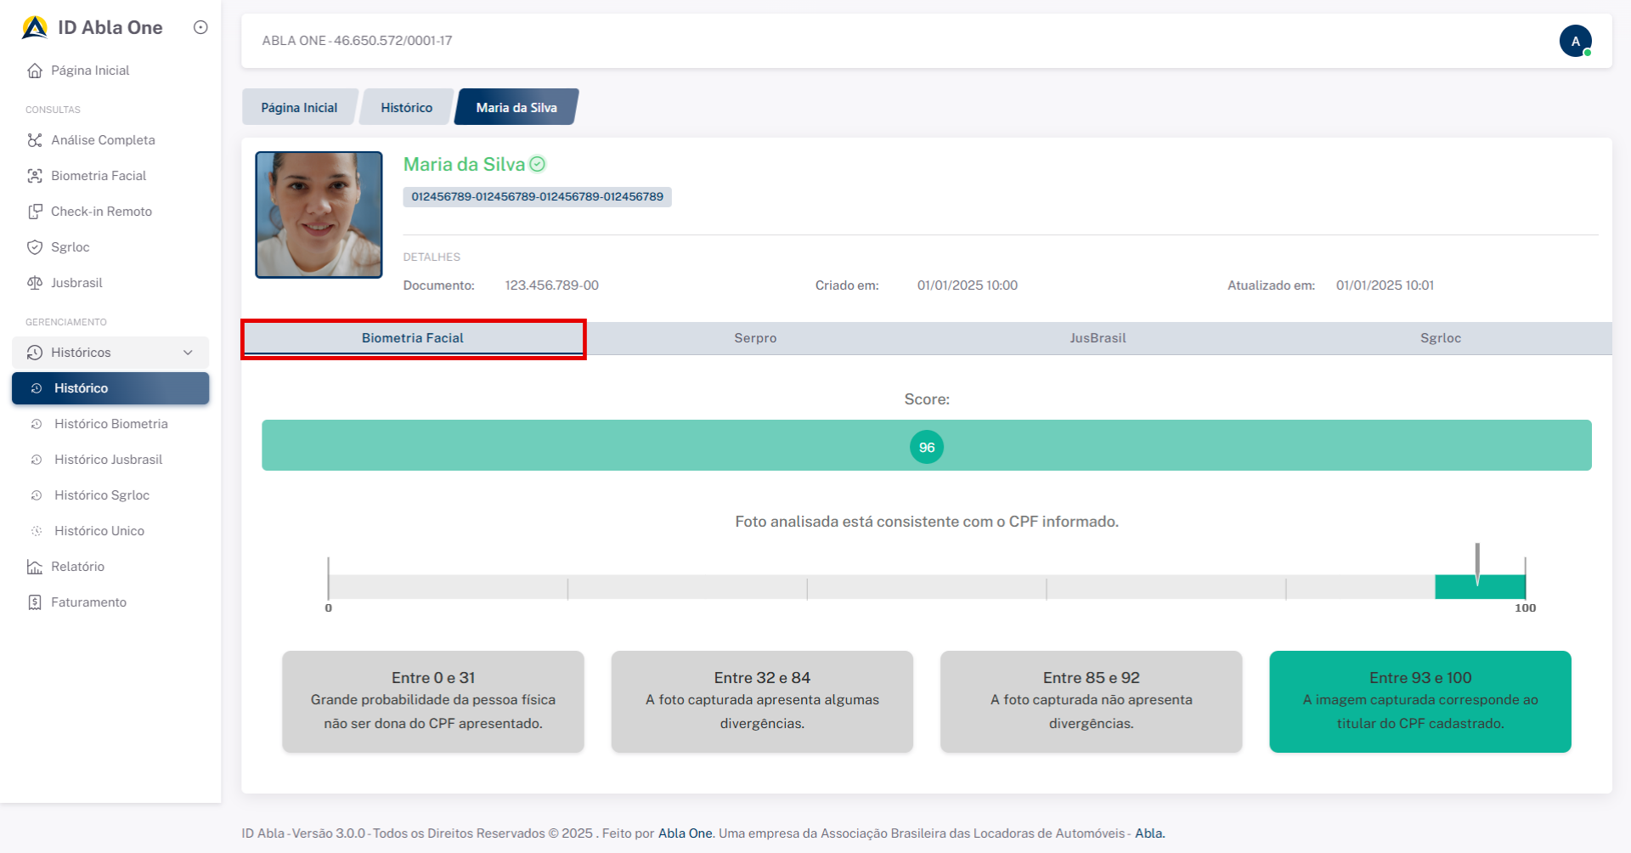Viewport: 1631px width, 853px height.
Task: Click the Página Inicial home icon
Action: point(35,71)
